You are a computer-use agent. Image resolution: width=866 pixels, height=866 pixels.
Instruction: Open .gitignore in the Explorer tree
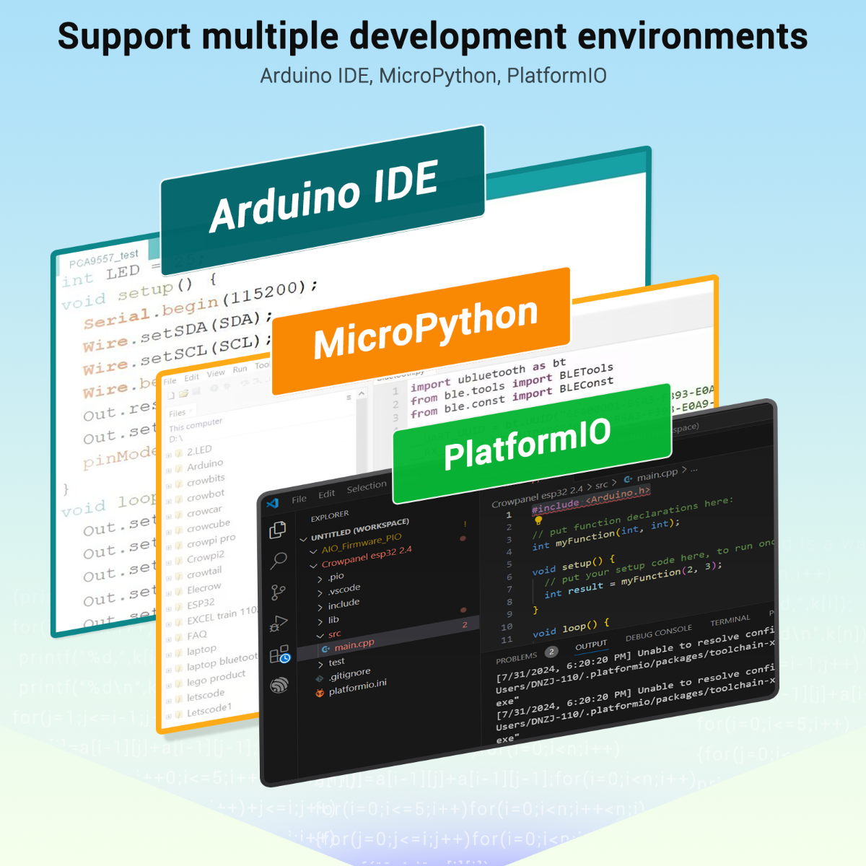(x=349, y=674)
